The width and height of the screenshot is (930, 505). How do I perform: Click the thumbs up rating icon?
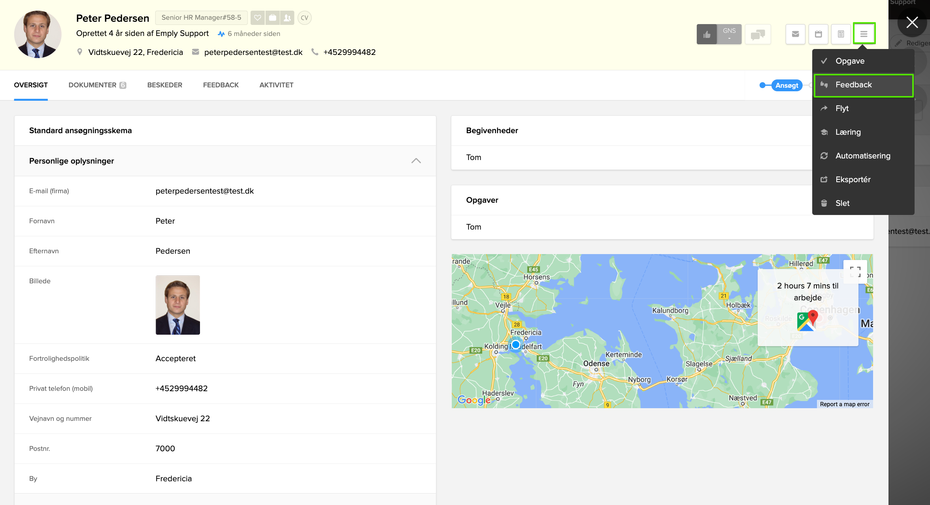(707, 34)
